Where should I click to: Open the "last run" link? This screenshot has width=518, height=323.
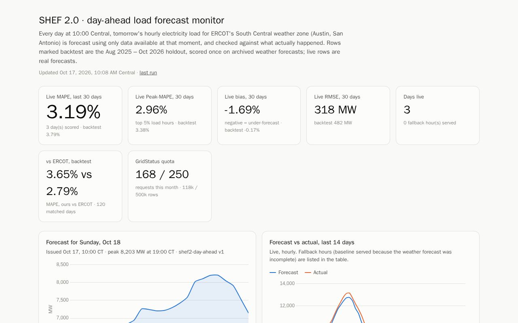pos(148,73)
